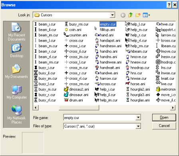
Task: Open My Recent Documents in sidebar
Action: tap(16, 32)
